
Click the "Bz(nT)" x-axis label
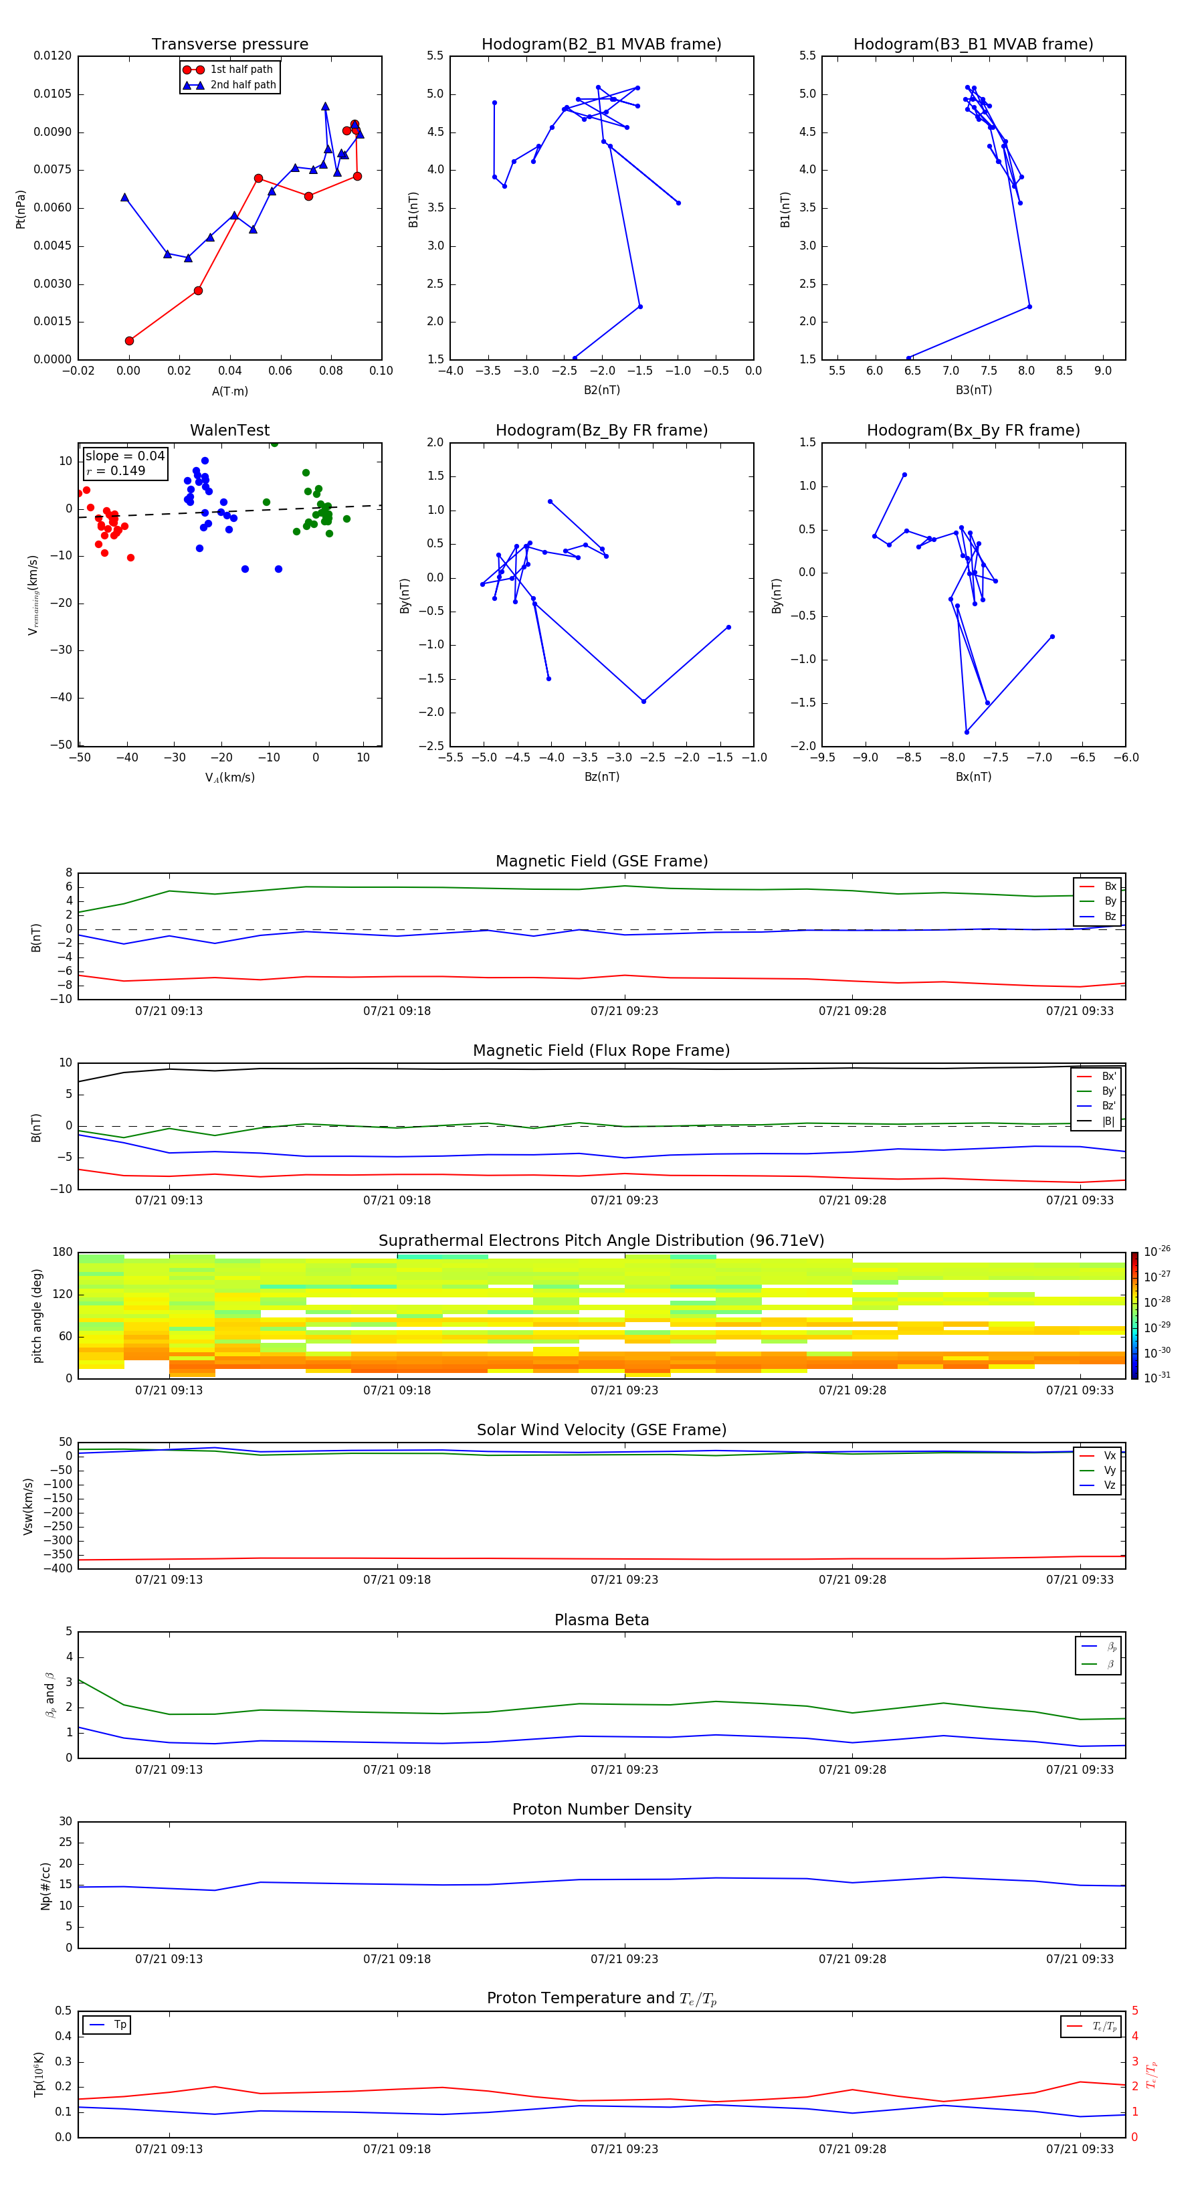click(601, 777)
